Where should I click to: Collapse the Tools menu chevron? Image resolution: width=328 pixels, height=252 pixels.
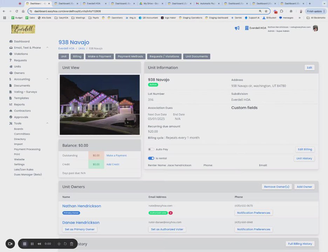click(x=48, y=123)
